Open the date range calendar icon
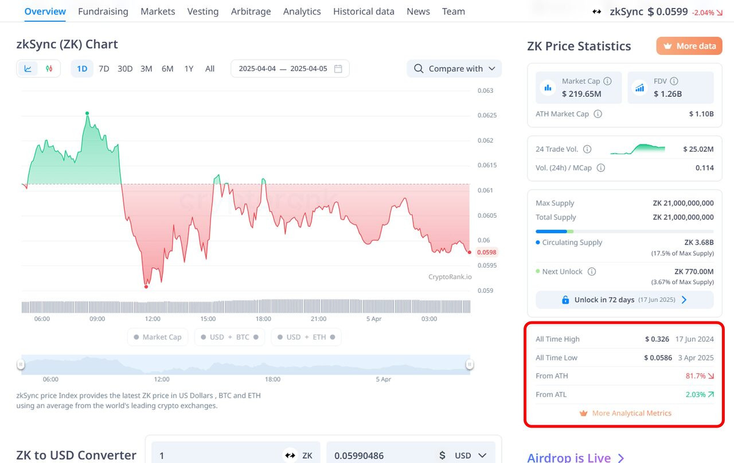 (x=338, y=69)
